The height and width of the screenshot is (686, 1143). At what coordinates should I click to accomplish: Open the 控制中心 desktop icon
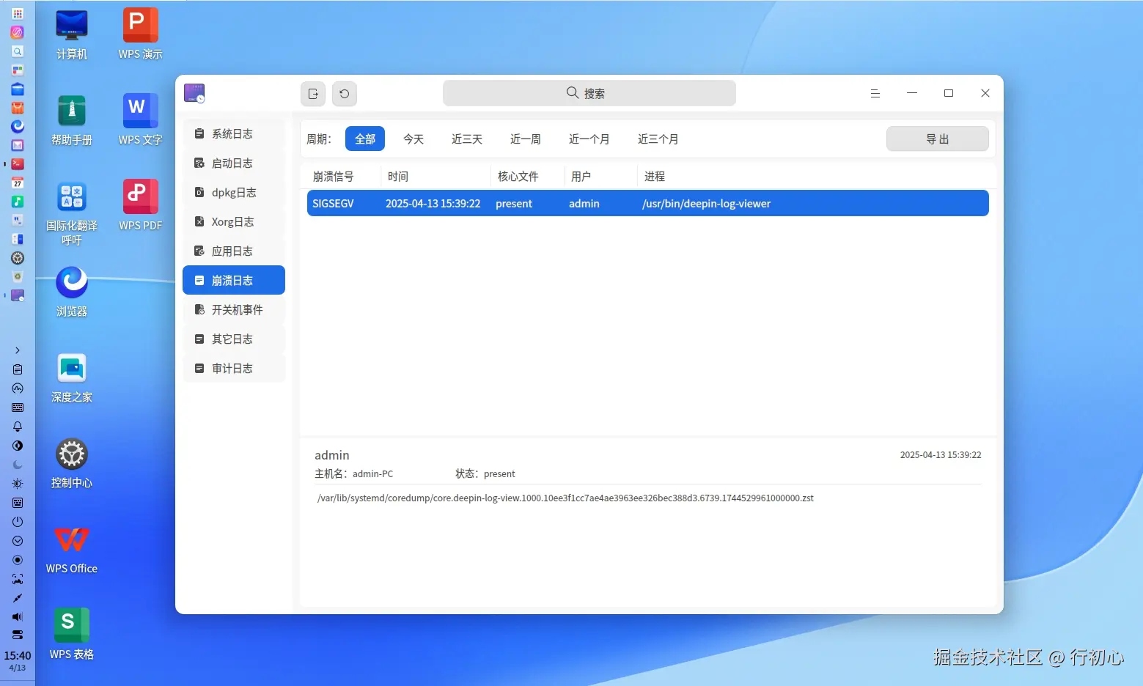[72, 464]
